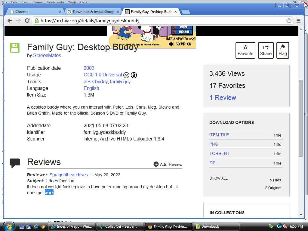Open the desk buddy topic link
308x231 pixels.
click(96, 82)
